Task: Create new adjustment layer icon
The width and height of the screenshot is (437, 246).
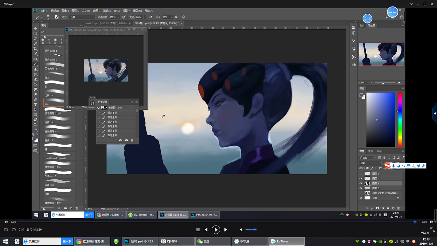Action: [x=383, y=208]
